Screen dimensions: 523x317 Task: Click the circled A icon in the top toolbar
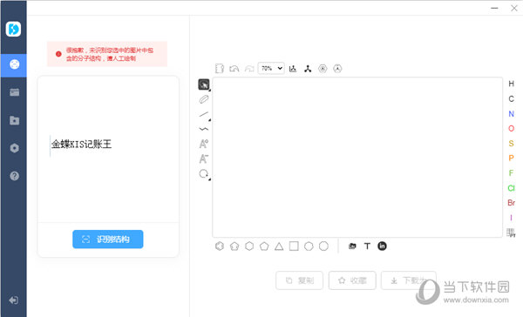point(337,69)
